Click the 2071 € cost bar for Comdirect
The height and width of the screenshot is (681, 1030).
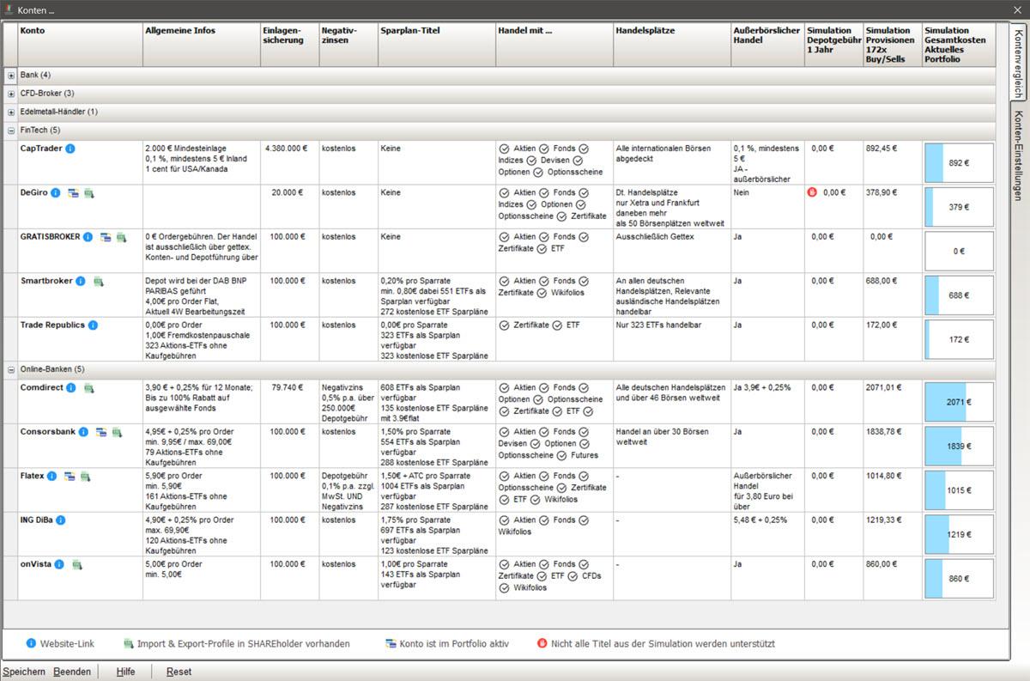[x=959, y=402]
